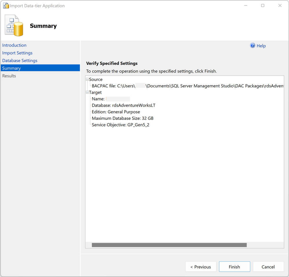Click the Import Data-tier Application title bar icon
The image size is (289, 277).
click(x=6, y=6)
